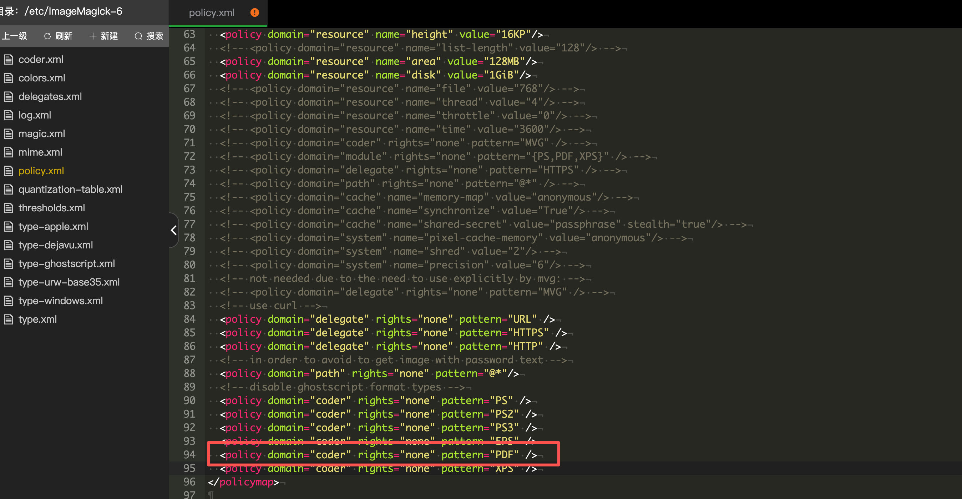Open magic.xml from the file list
The image size is (962, 499).
point(41,134)
